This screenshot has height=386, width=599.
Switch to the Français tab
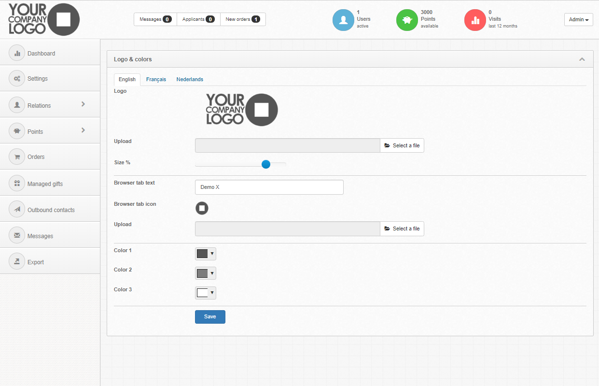click(156, 79)
